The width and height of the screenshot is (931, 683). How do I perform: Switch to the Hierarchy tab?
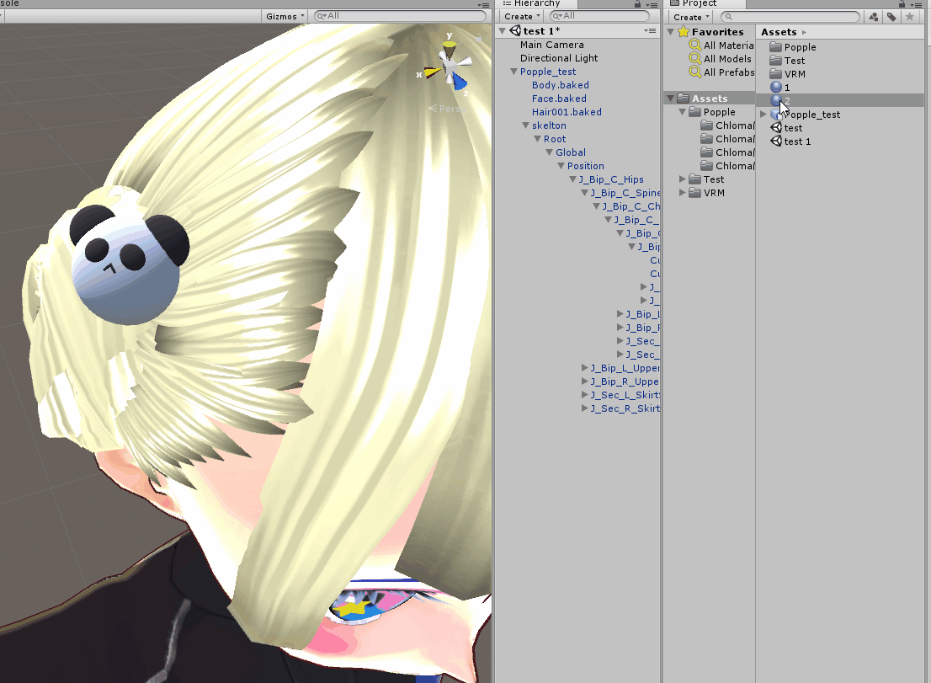coord(539,3)
